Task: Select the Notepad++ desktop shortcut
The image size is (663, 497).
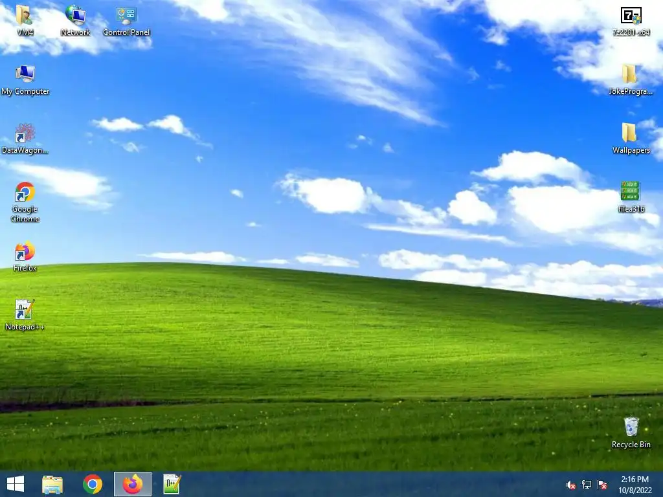Action: [25, 310]
